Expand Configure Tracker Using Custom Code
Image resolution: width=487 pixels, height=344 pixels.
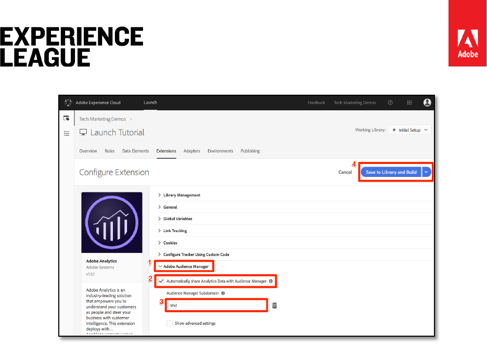[x=193, y=254]
